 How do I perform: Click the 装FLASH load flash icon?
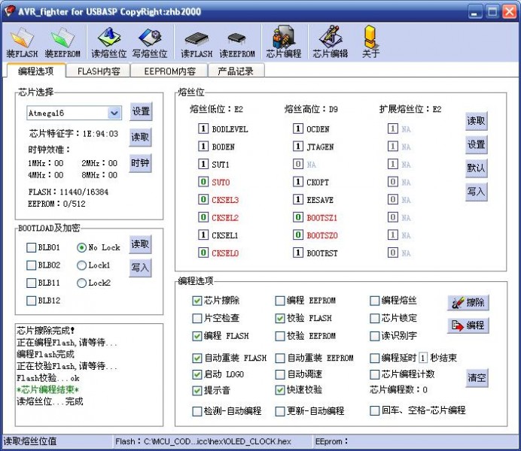point(22,42)
